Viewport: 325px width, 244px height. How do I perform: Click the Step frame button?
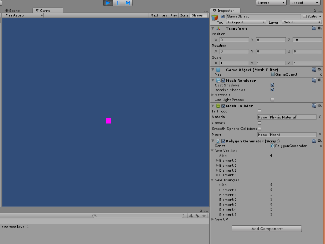pyautogui.click(x=128, y=3)
